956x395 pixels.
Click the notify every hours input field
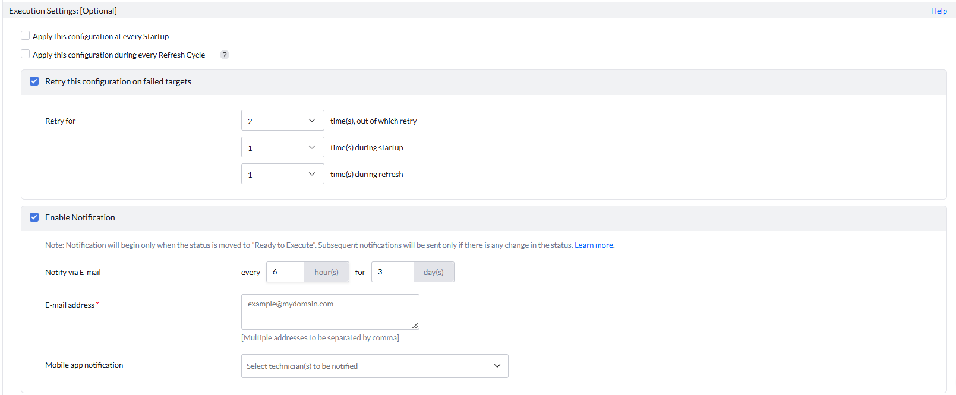click(286, 272)
